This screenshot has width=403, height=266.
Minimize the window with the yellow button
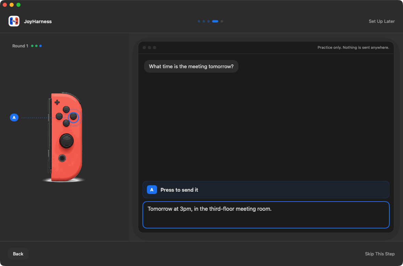pyautogui.click(x=12, y=5)
